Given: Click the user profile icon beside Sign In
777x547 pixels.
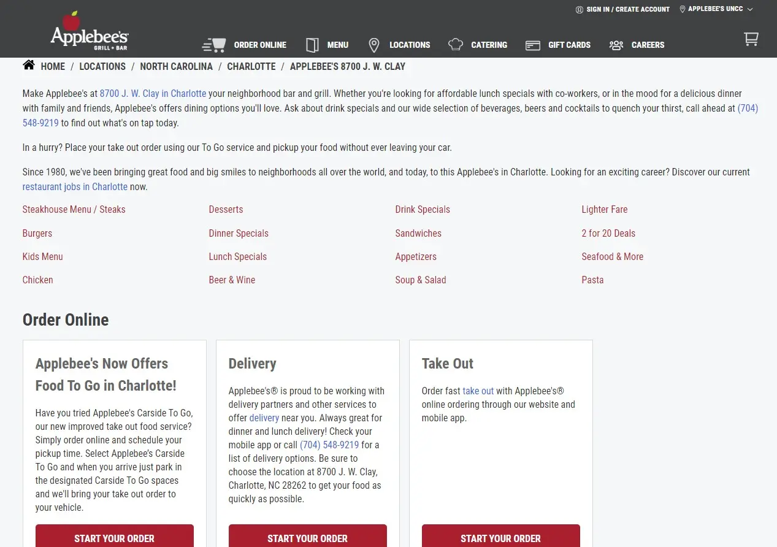Looking at the screenshot, I should 580,9.
